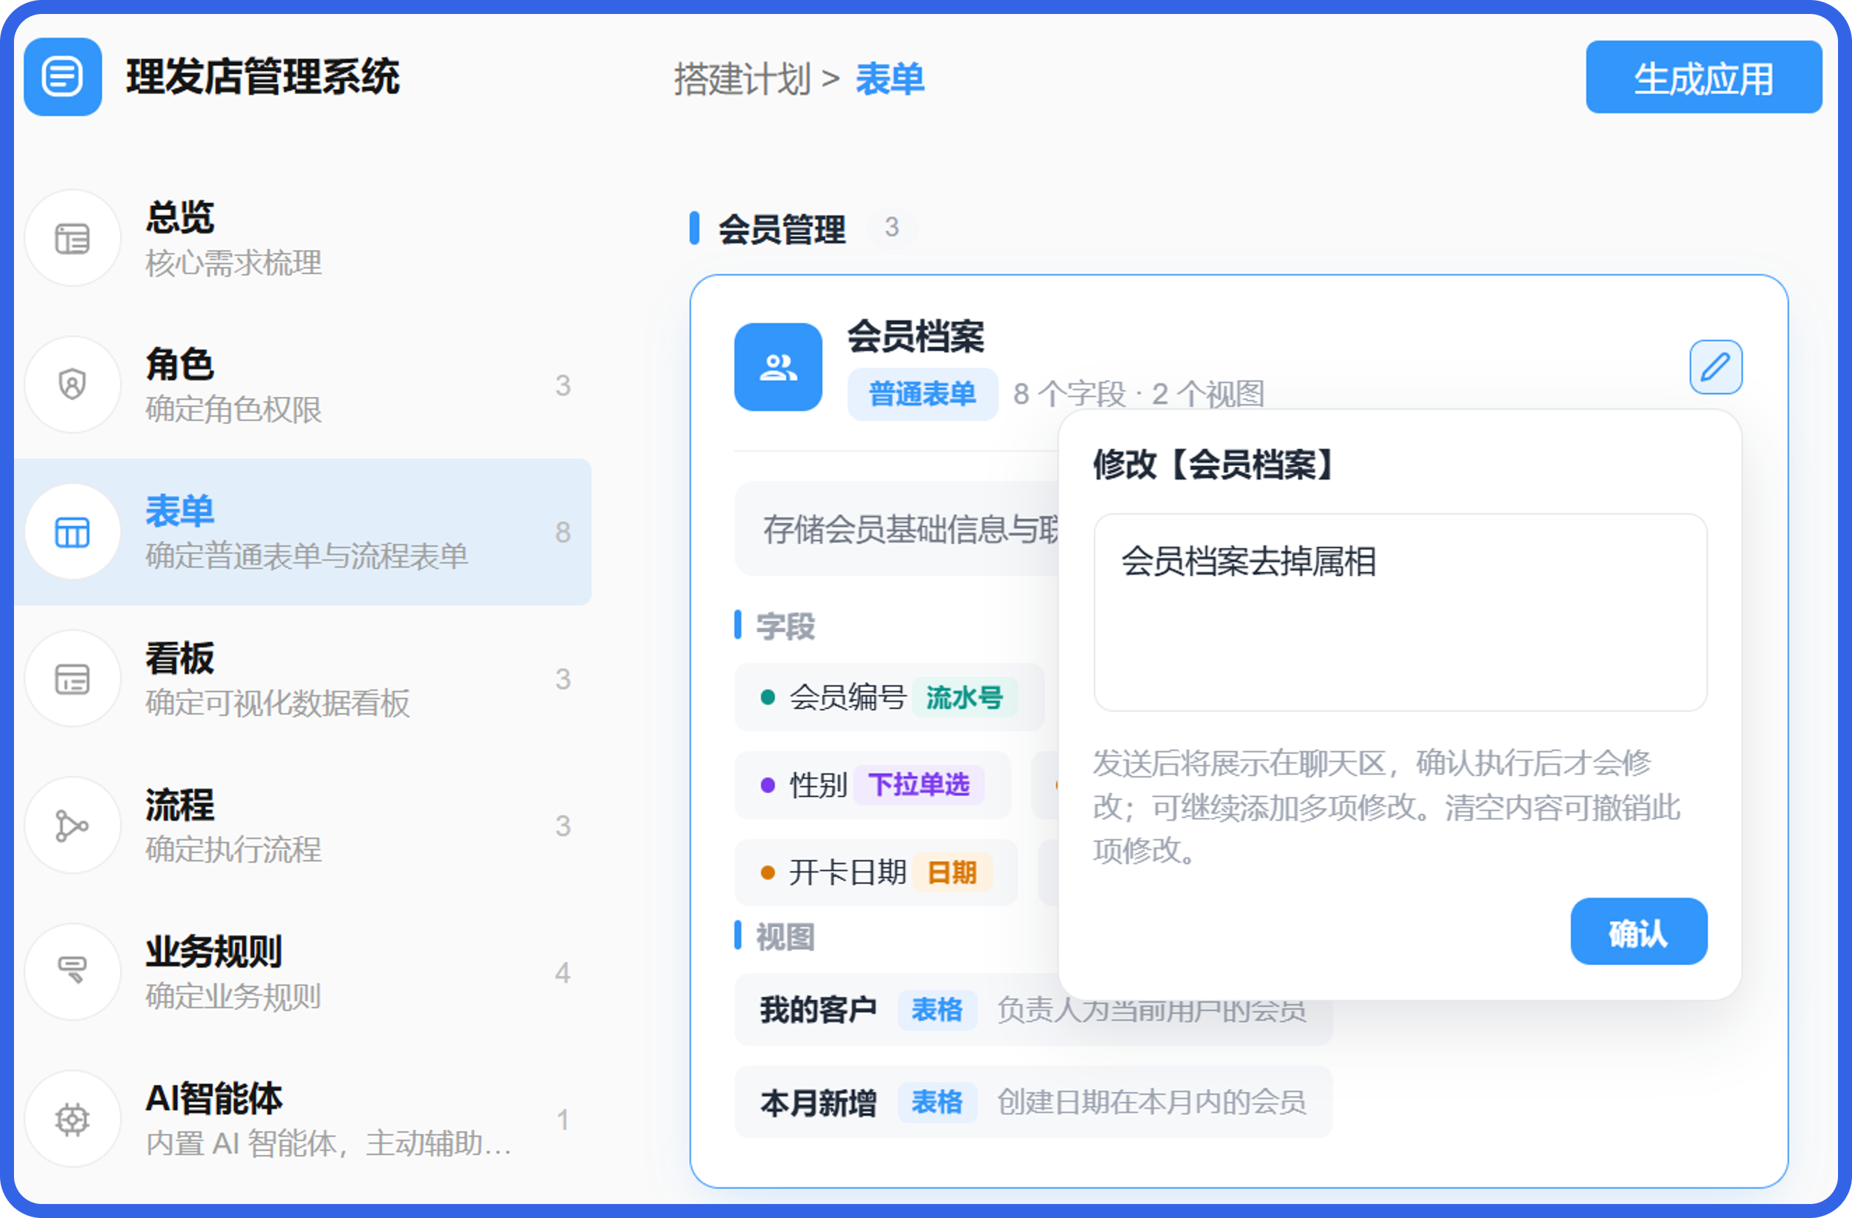Switch to 总览 menu item
This screenshot has height=1218, width=1852.
pyautogui.click(x=303, y=238)
